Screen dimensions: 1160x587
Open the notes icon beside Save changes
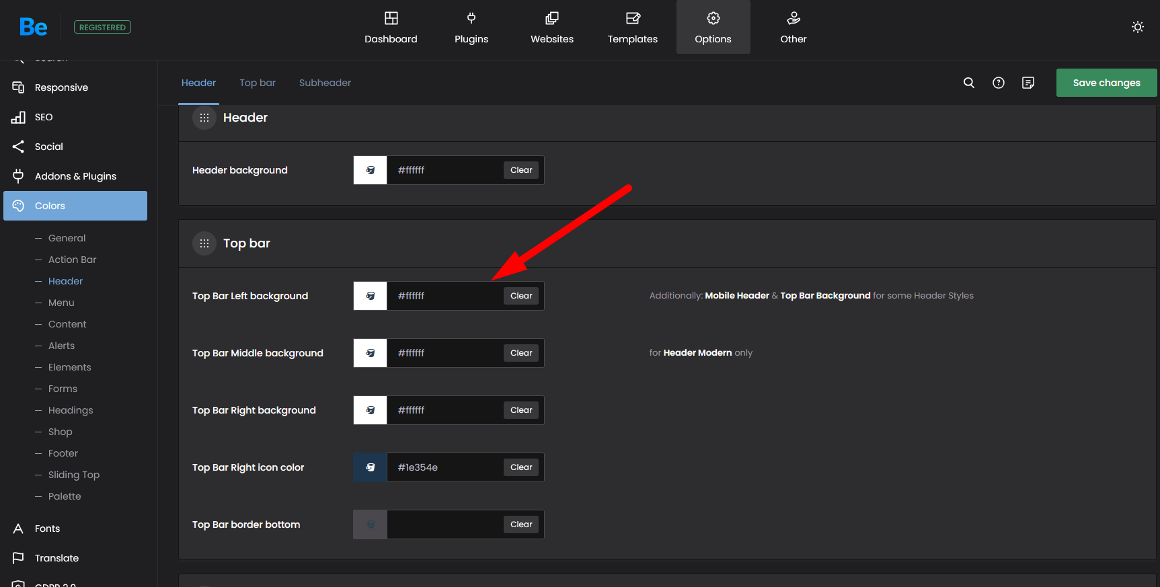[1028, 83]
